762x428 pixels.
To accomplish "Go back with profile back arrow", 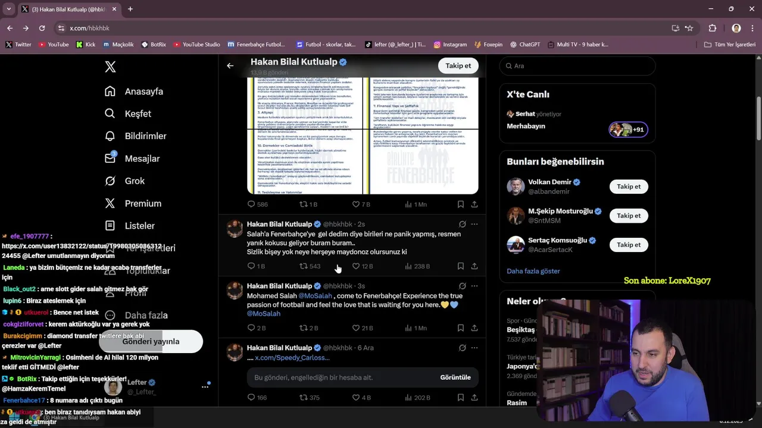I will point(230,66).
